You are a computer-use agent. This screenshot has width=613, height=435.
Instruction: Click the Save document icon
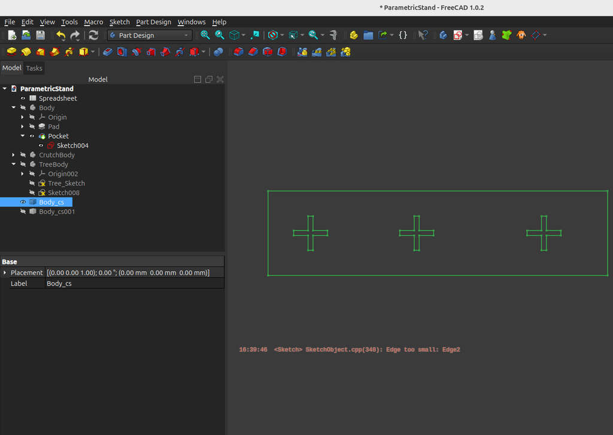point(40,35)
